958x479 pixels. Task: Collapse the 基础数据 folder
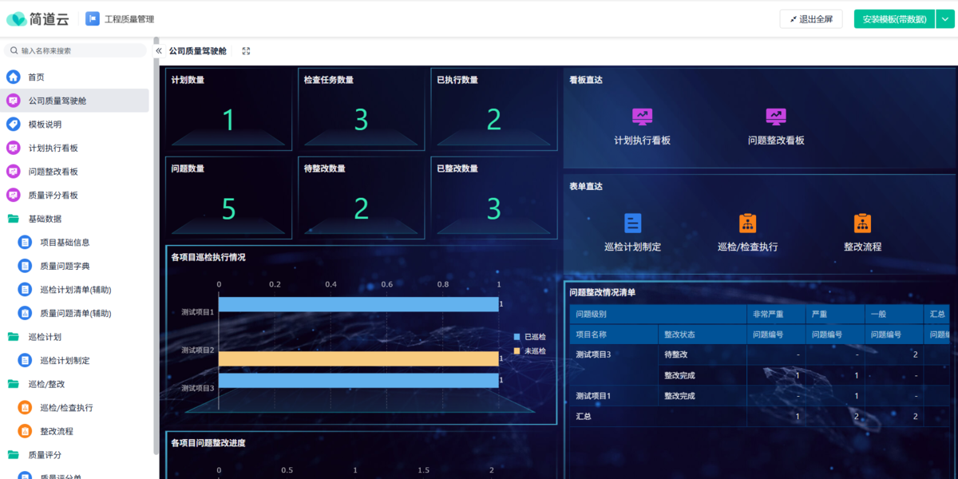(13, 219)
